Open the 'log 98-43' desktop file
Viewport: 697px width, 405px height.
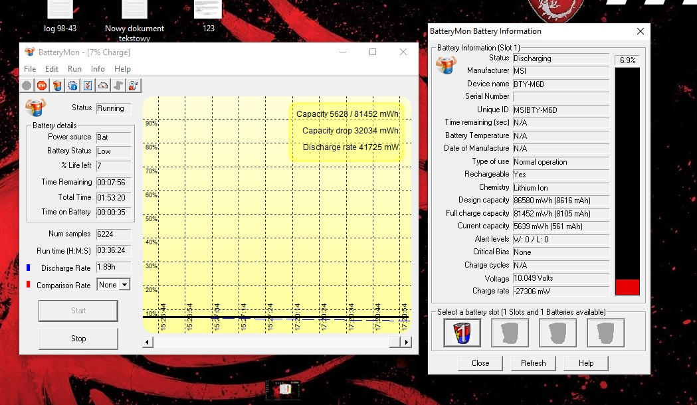click(x=60, y=18)
